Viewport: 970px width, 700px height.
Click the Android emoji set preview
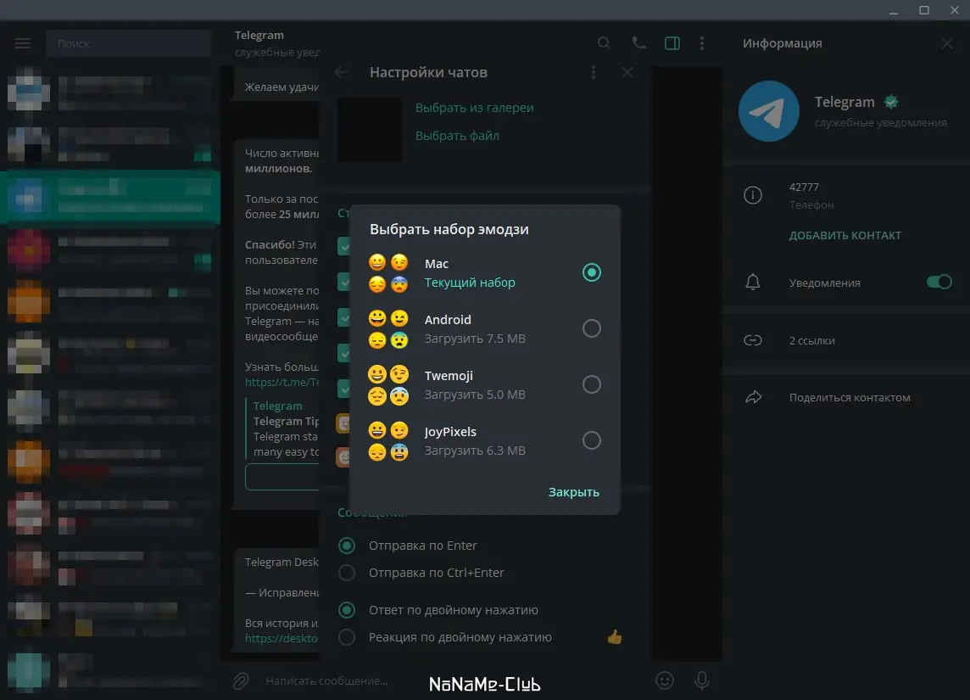click(388, 328)
